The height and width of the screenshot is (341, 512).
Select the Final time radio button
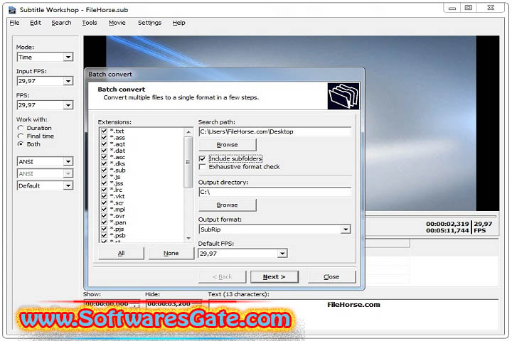coord(21,136)
